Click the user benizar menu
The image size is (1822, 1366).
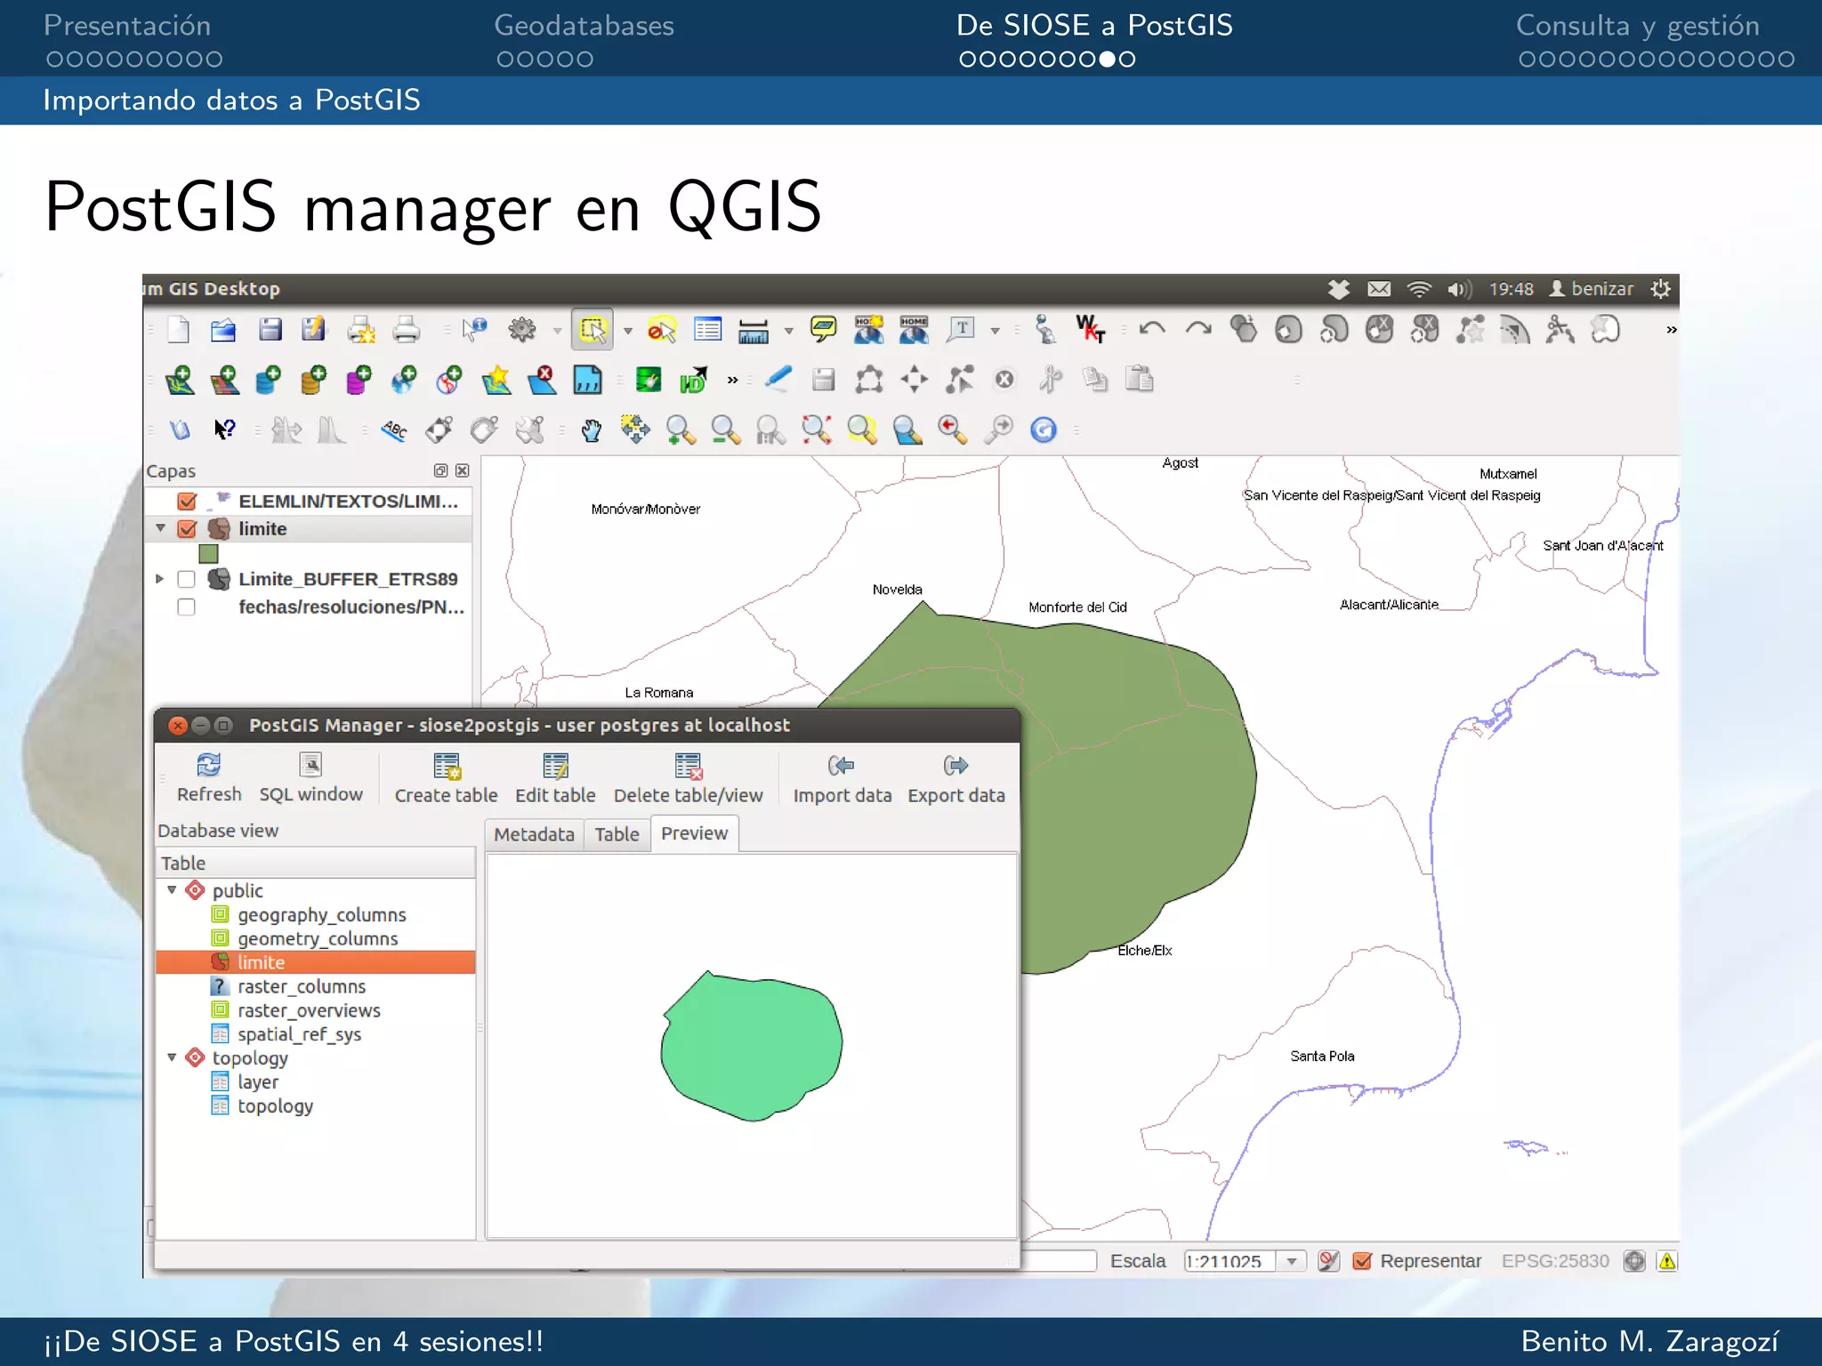point(1591,289)
